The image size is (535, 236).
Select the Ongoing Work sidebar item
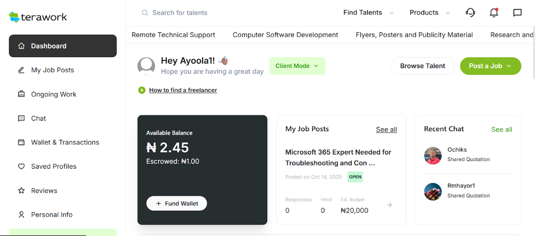53,94
